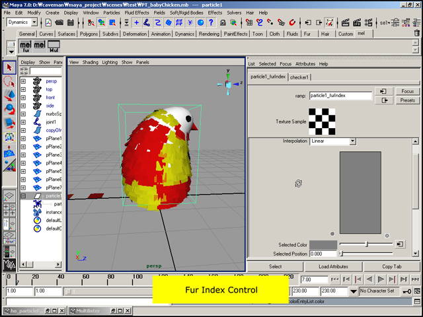Screen dimensions: 423x317
Task: Select the ramp color entry circle handle
Action: [332, 234]
